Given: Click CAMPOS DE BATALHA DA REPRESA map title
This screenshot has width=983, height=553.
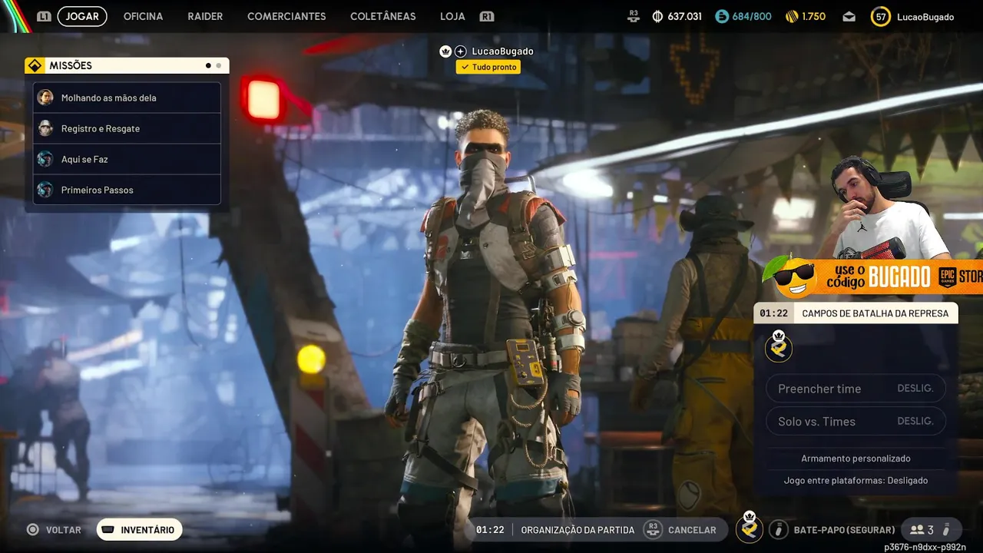Looking at the screenshot, I should click(875, 313).
